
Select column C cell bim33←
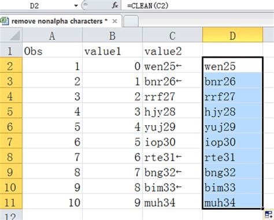point(172,187)
